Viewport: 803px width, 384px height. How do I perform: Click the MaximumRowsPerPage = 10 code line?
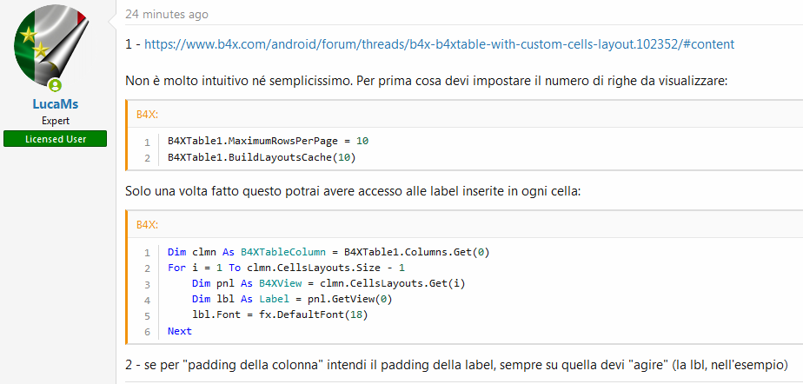tap(269, 141)
